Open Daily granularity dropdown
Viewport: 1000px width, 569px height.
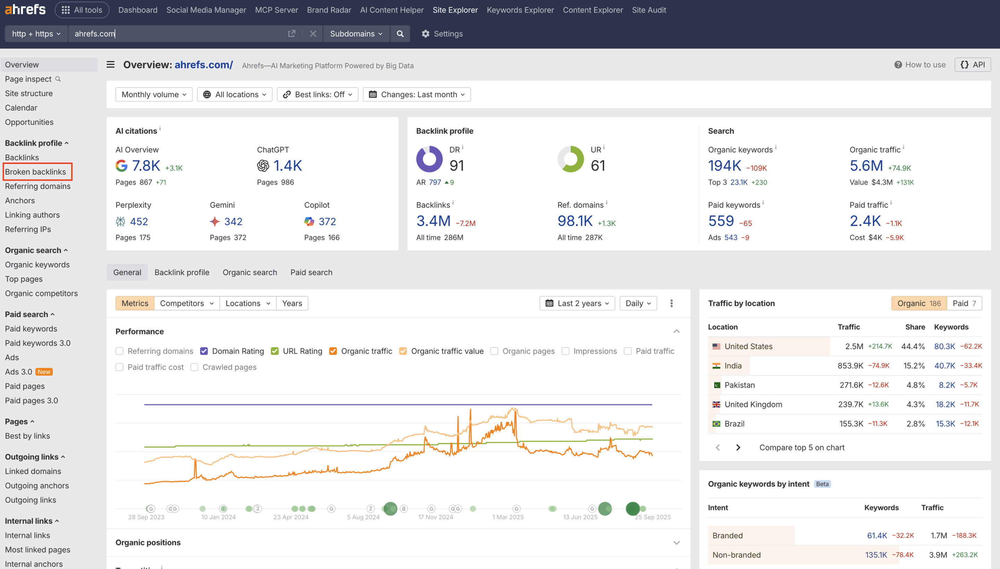pos(638,303)
